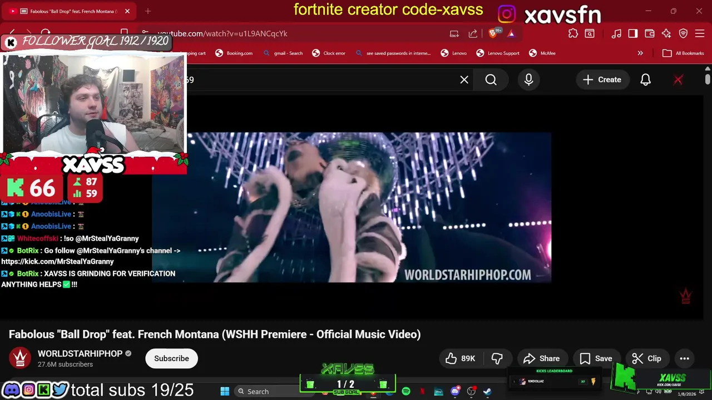Open the Netflix taskbar icon
This screenshot has width=712, height=400.
tap(422, 392)
